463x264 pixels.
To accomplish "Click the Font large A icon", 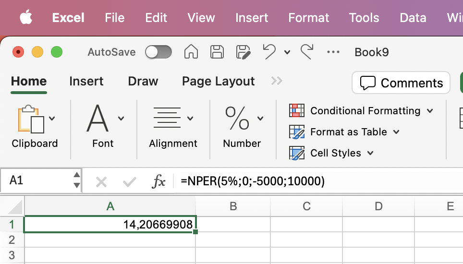I will pyautogui.click(x=97, y=118).
